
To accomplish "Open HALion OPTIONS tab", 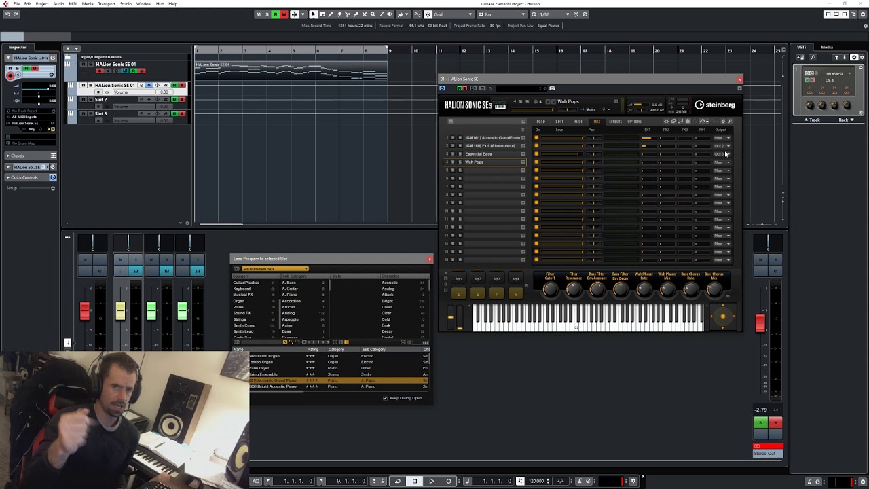I will coord(634,122).
